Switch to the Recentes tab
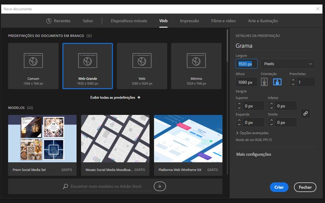 58,21
